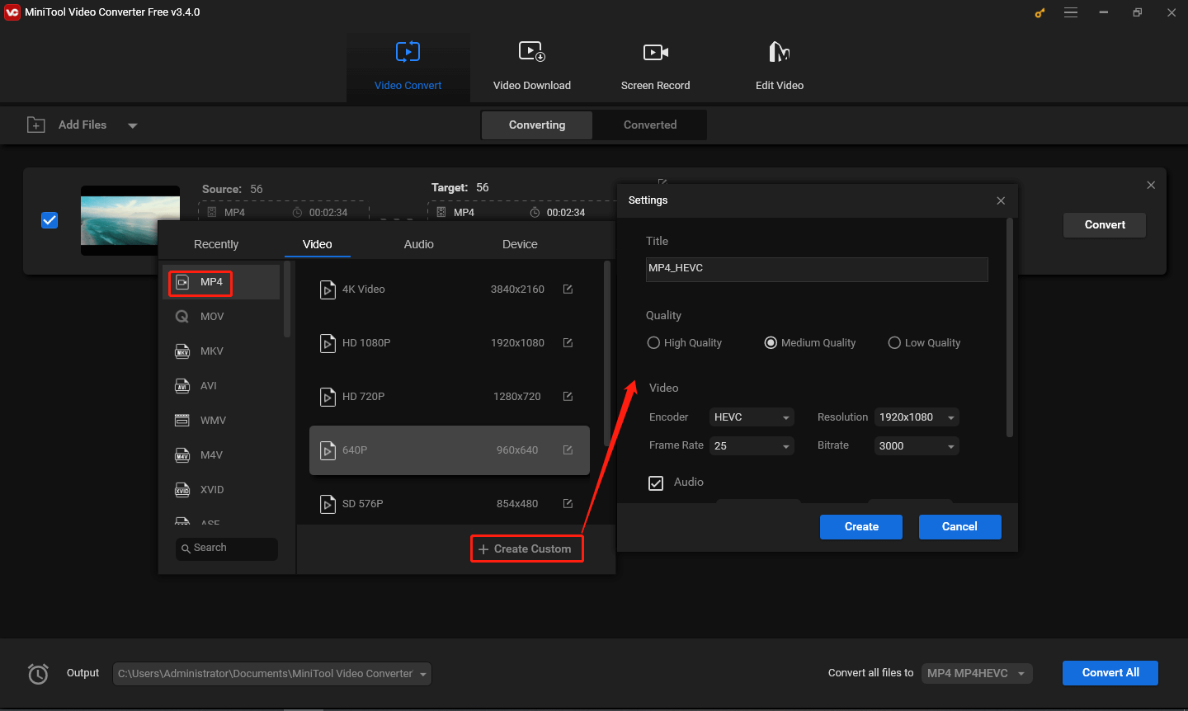Click the edit icon for SD 576P preset
Image resolution: width=1188 pixels, height=711 pixels.
tap(568, 503)
